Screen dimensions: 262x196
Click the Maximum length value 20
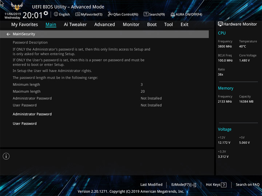click(x=143, y=91)
